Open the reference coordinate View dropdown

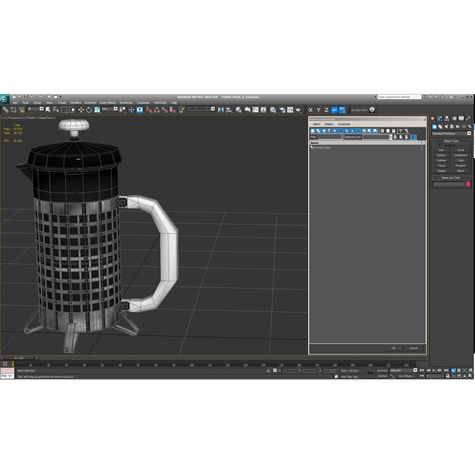[110, 109]
